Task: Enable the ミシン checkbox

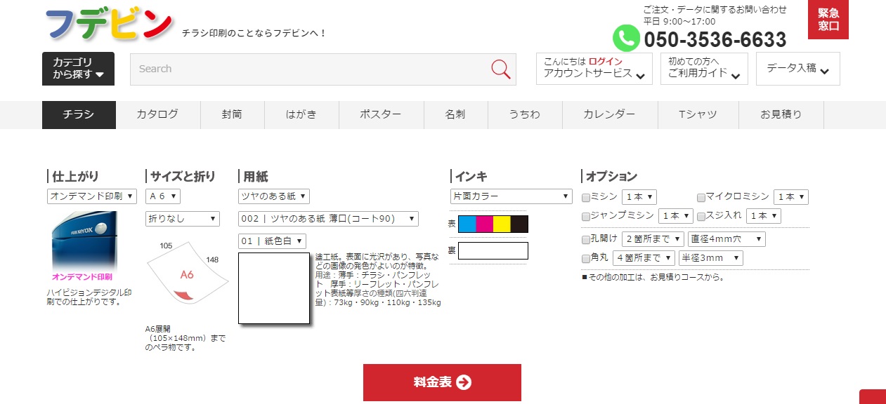Action: pyautogui.click(x=587, y=198)
